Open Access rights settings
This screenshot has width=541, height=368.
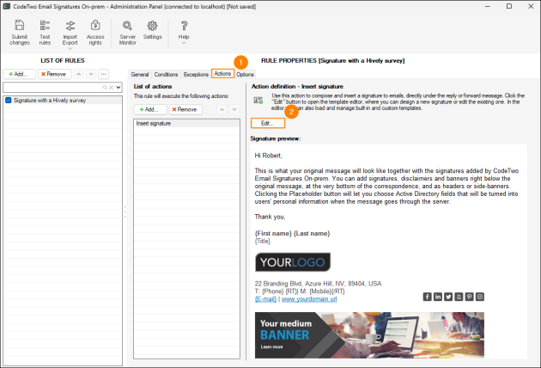(x=95, y=32)
